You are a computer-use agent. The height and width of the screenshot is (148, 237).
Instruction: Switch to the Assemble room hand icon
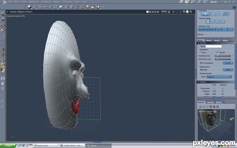[181, 2]
